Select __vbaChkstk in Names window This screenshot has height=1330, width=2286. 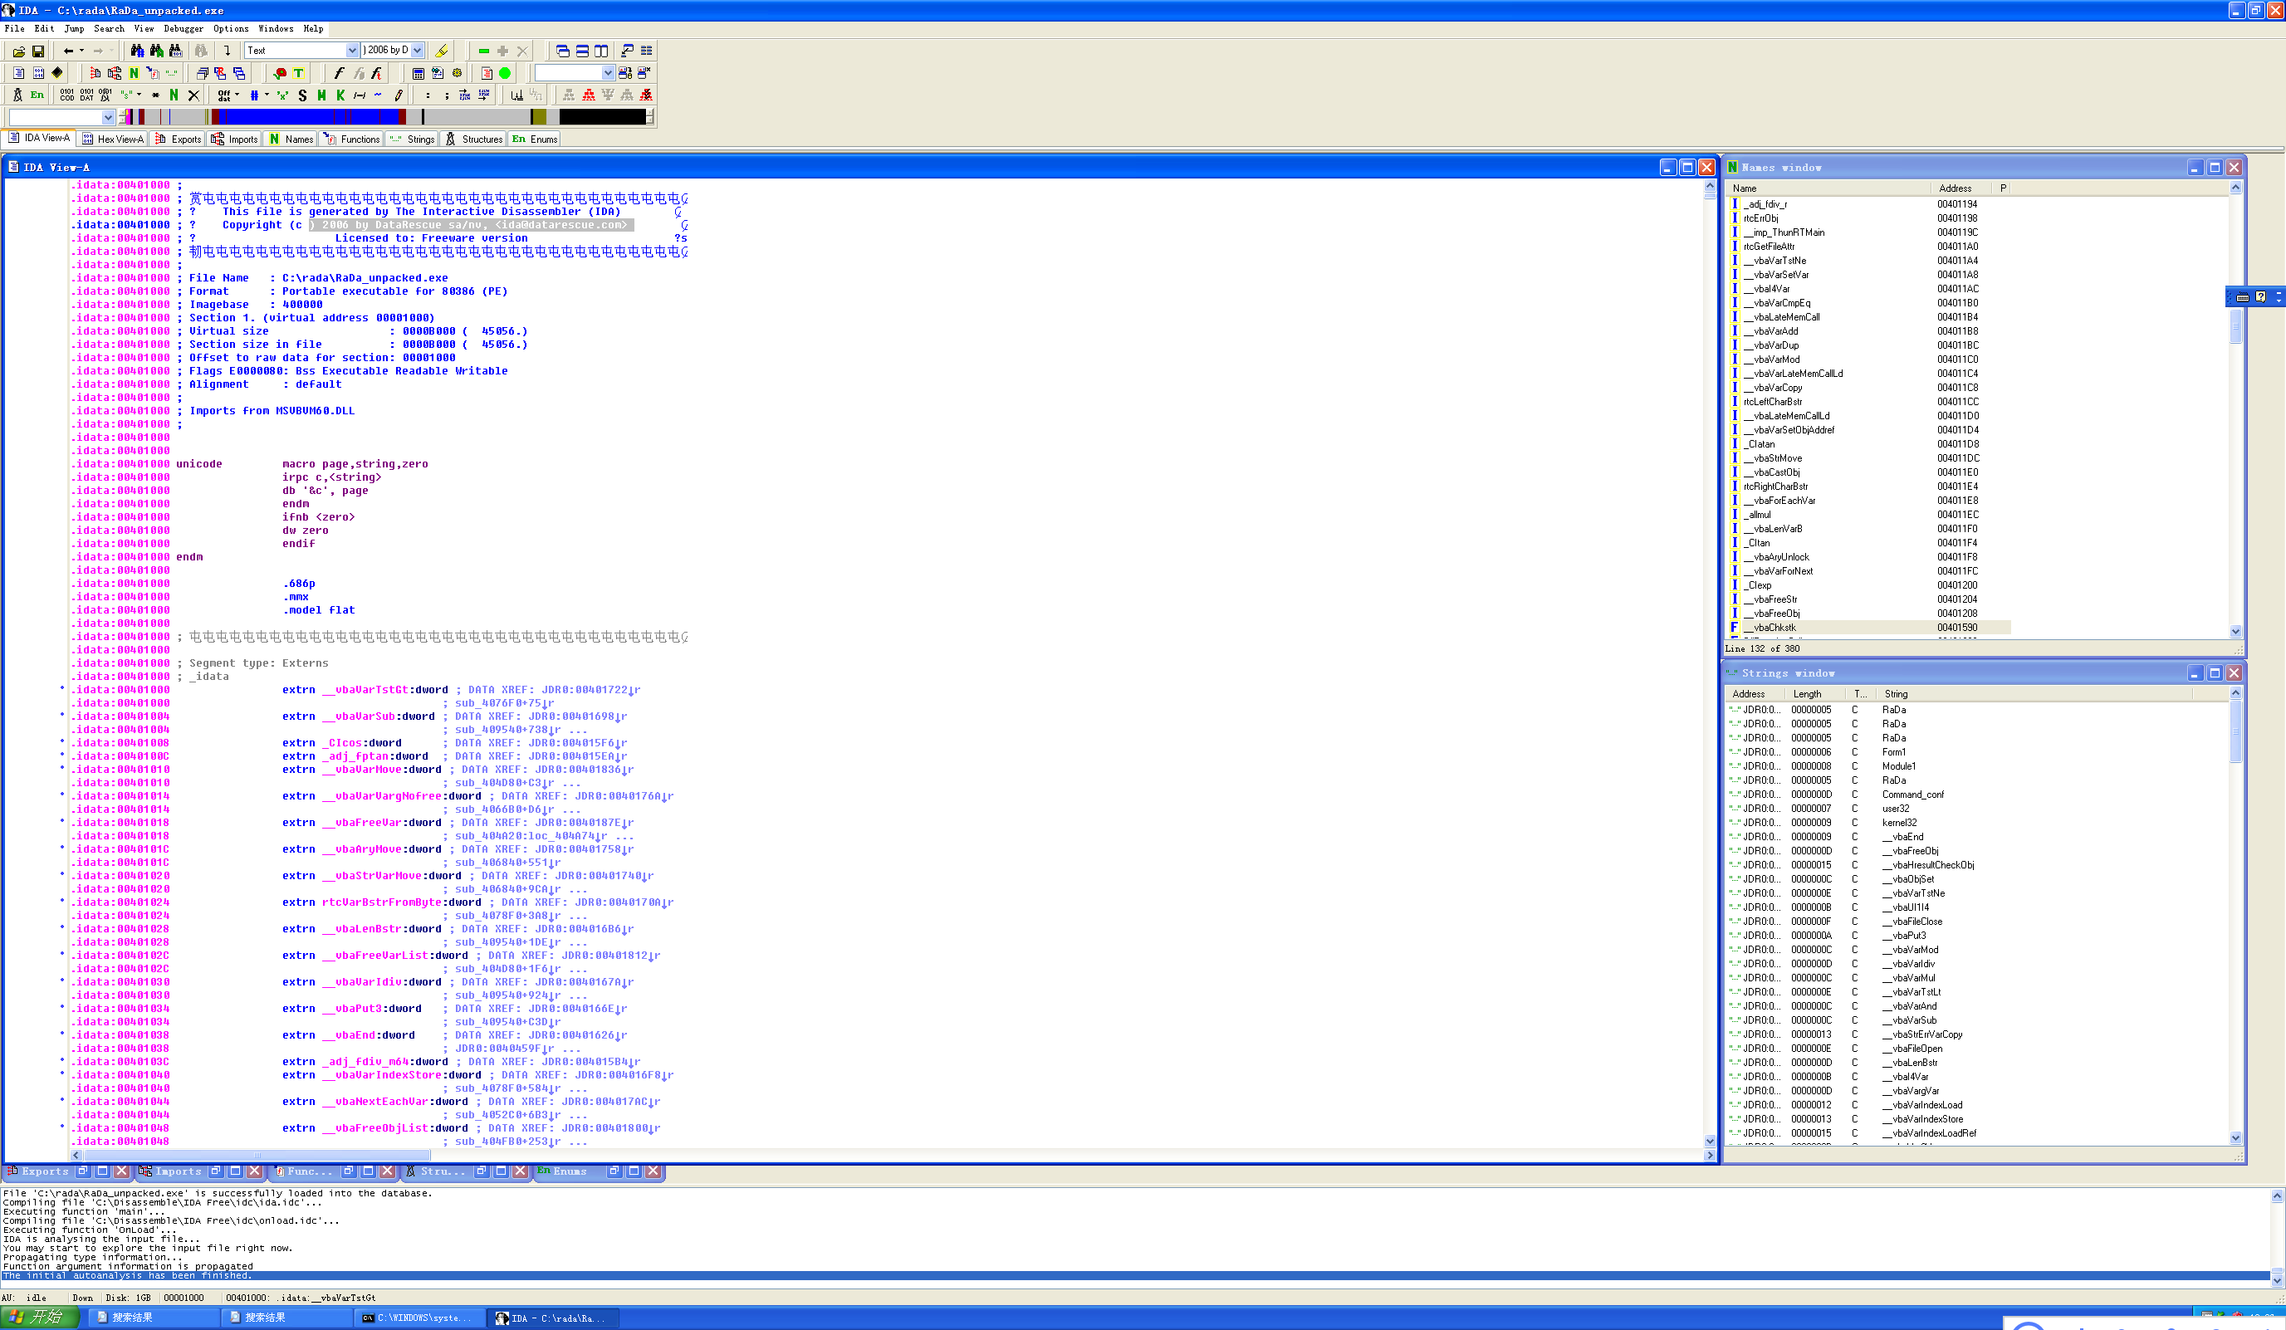click(x=1774, y=628)
